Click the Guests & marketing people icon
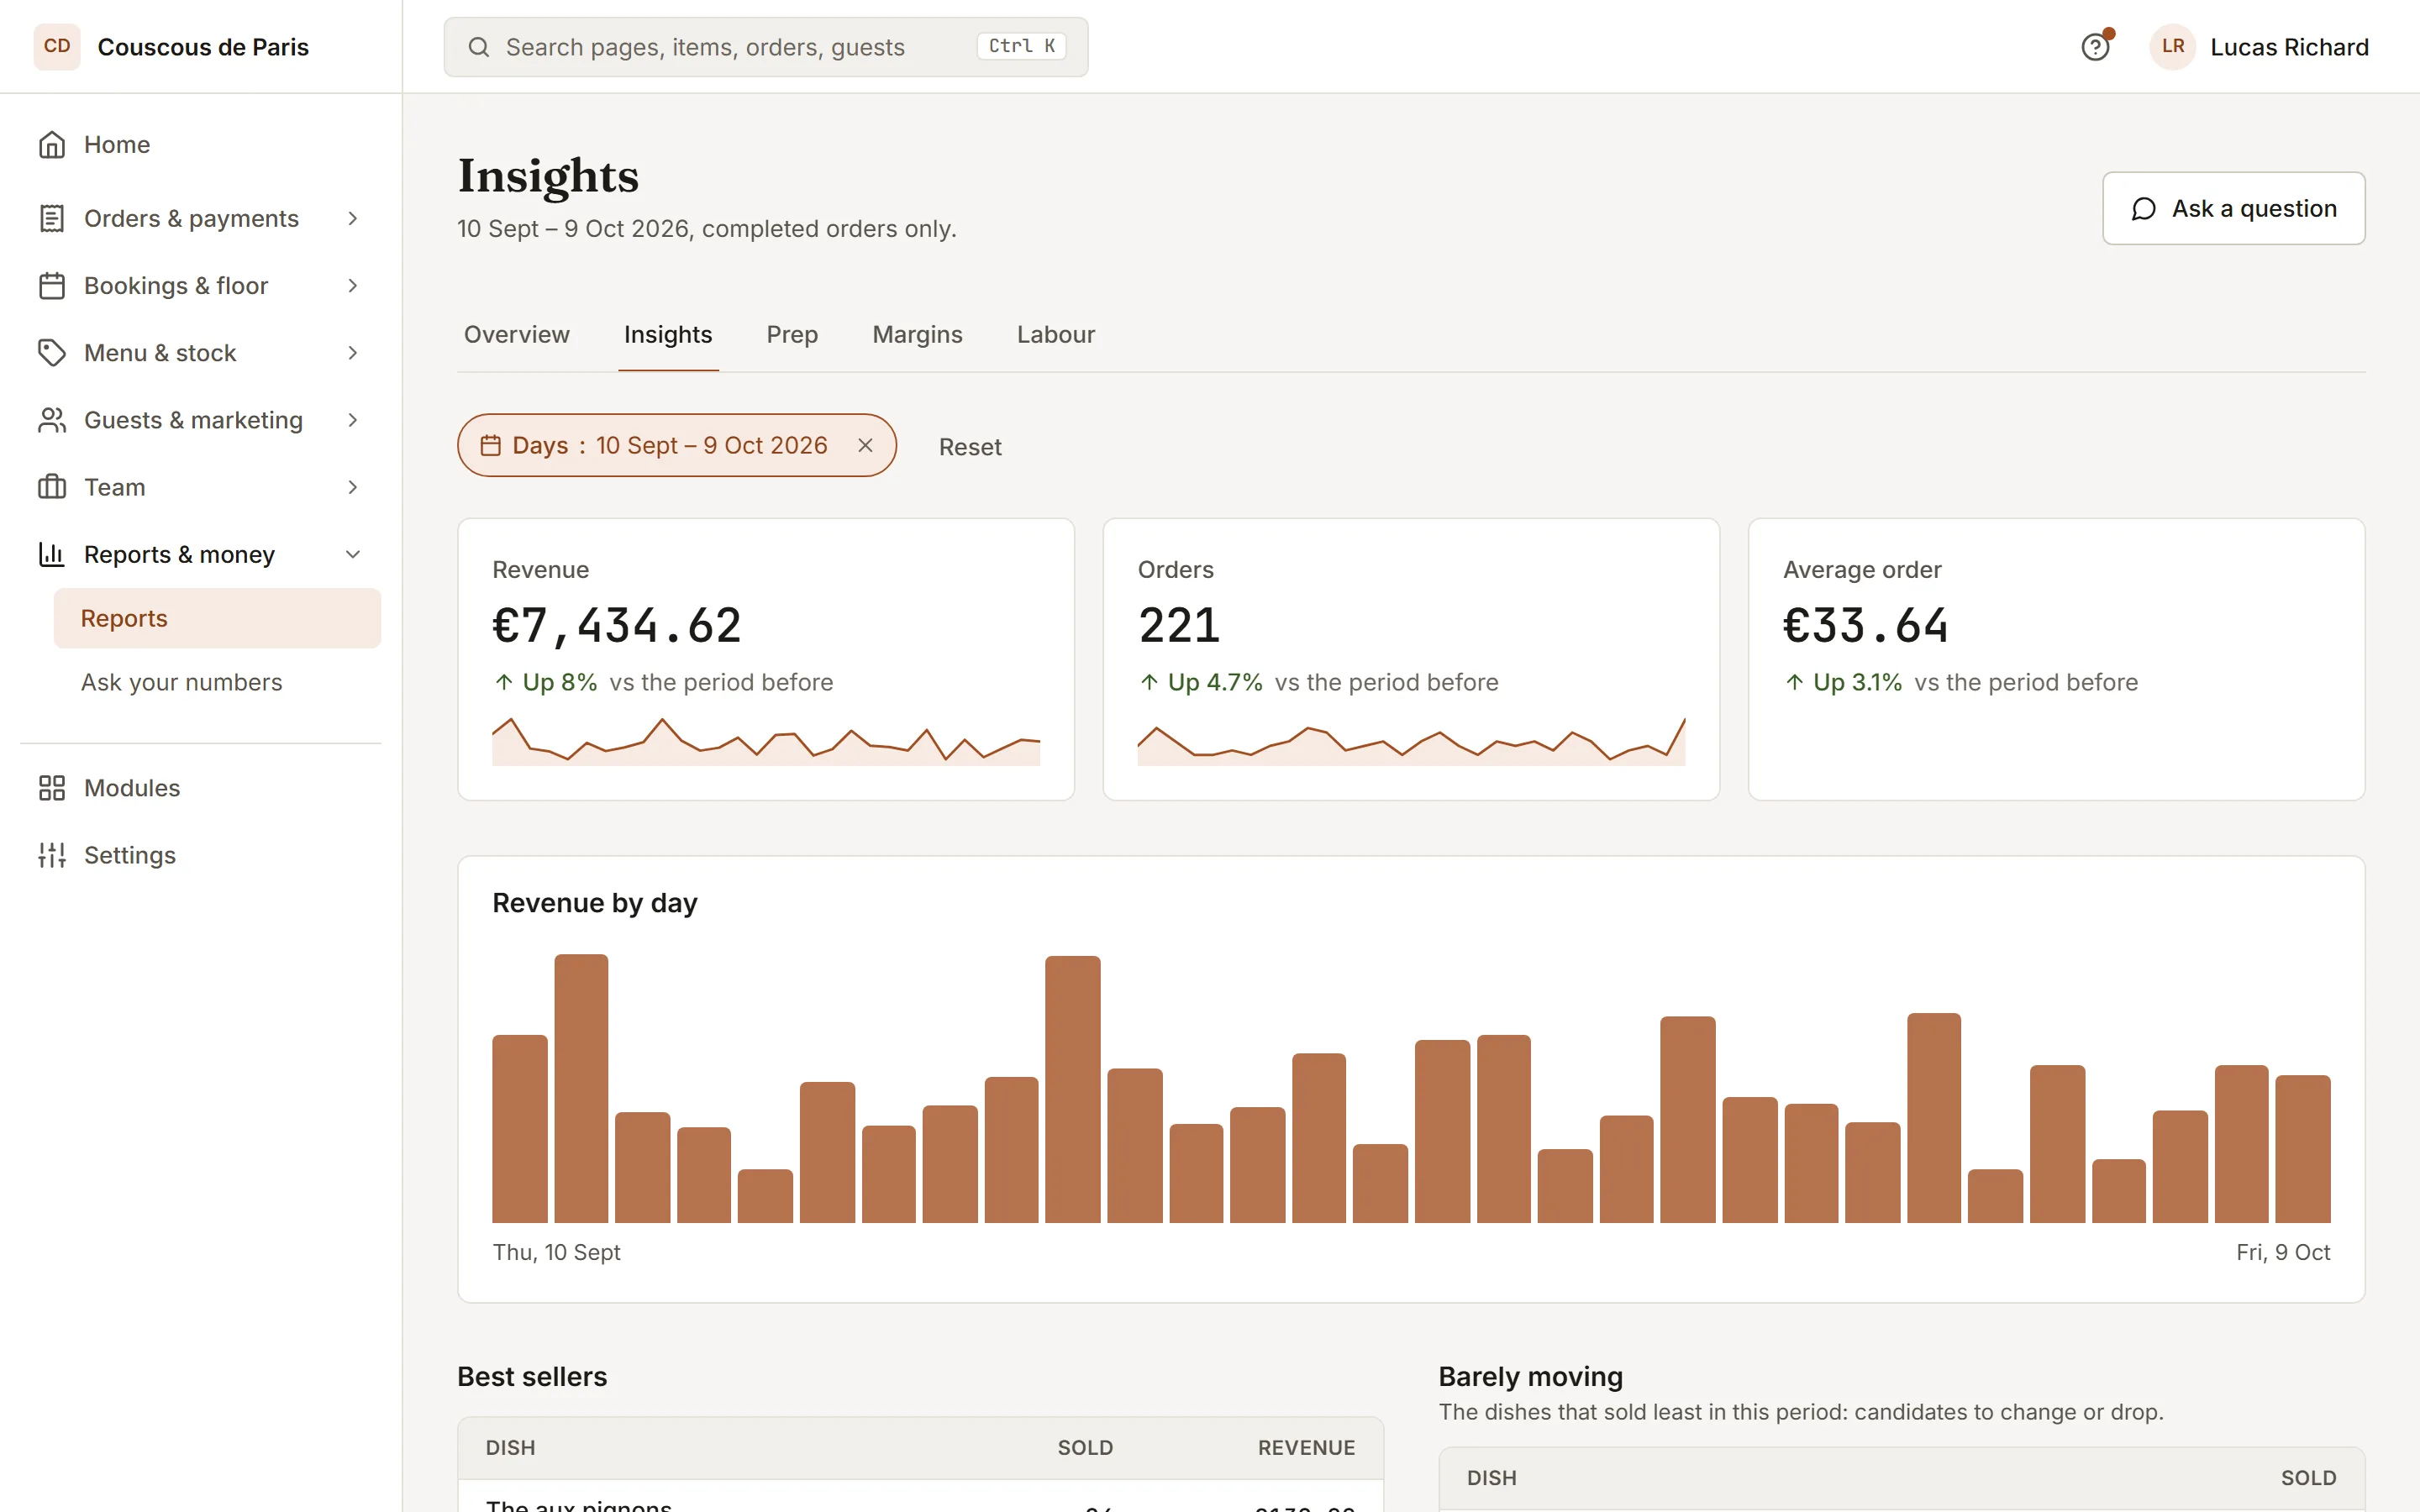 tap(52, 420)
